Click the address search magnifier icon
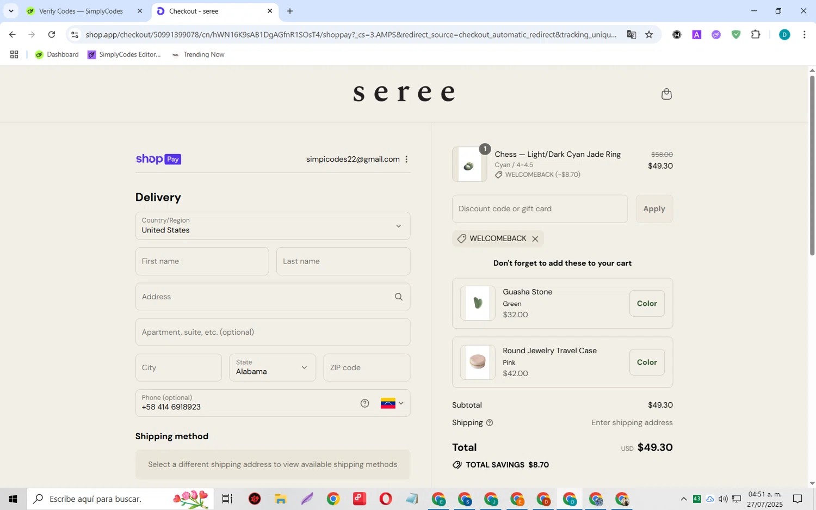816x510 pixels. 399,297
